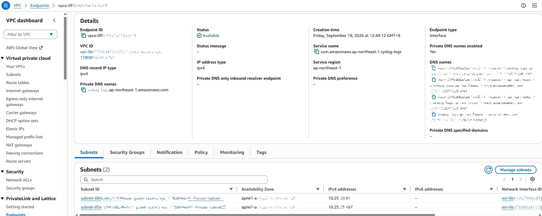
Task: Switch to the Notification tab
Action: (169, 152)
